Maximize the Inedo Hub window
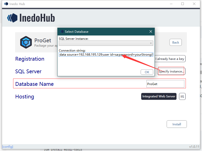202x151 pixels. click(x=183, y=4)
